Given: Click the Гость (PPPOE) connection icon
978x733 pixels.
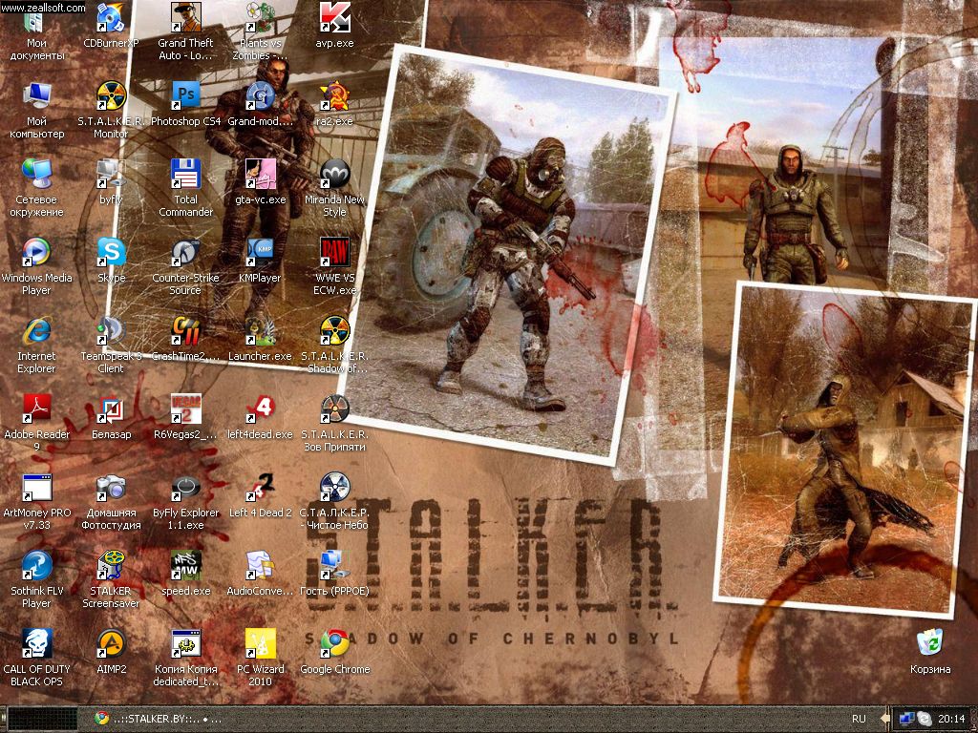Looking at the screenshot, I should (335, 565).
